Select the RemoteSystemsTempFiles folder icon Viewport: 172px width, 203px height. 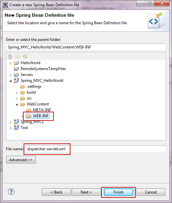point(16,69)
